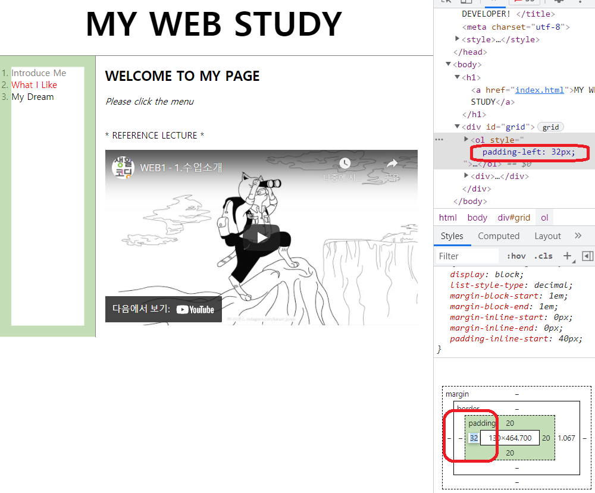595x493 pixels.
Task: Select the body breadcrumb
Action: tap(477, 218)
